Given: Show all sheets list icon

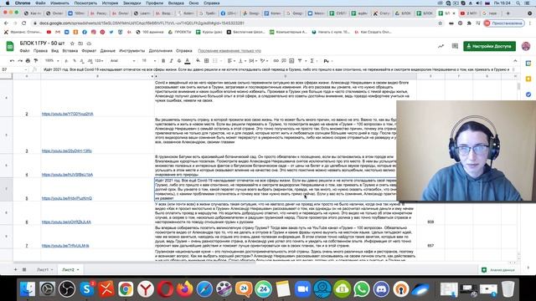Looking at the screenshot, I should 24,269.
